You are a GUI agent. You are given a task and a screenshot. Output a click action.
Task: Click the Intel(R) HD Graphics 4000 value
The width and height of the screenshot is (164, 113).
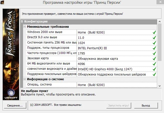pos(105,69)
